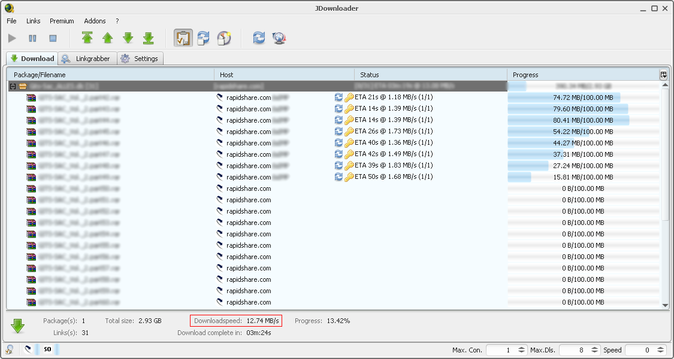674x359 pixels.
Task: Click the Download complete in 03m:24s value
Action: [258, 333]
